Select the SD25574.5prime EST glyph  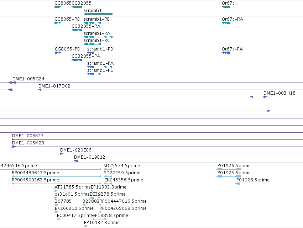(x=108, y=170)
